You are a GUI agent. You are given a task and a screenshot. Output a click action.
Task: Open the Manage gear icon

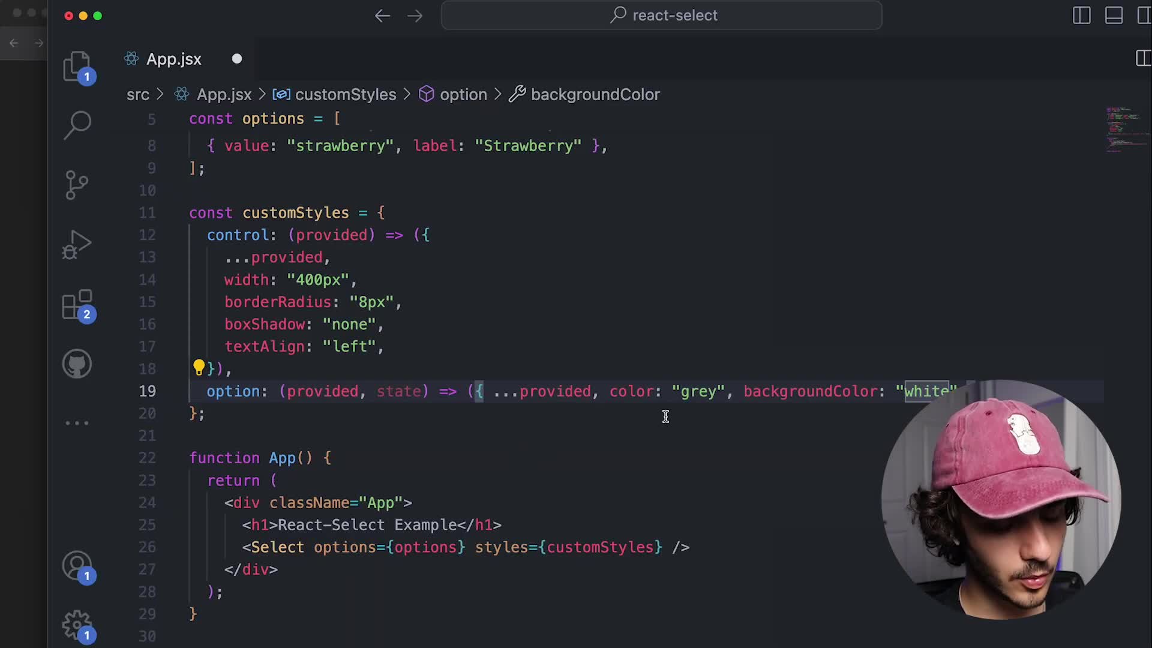(77, 625)
